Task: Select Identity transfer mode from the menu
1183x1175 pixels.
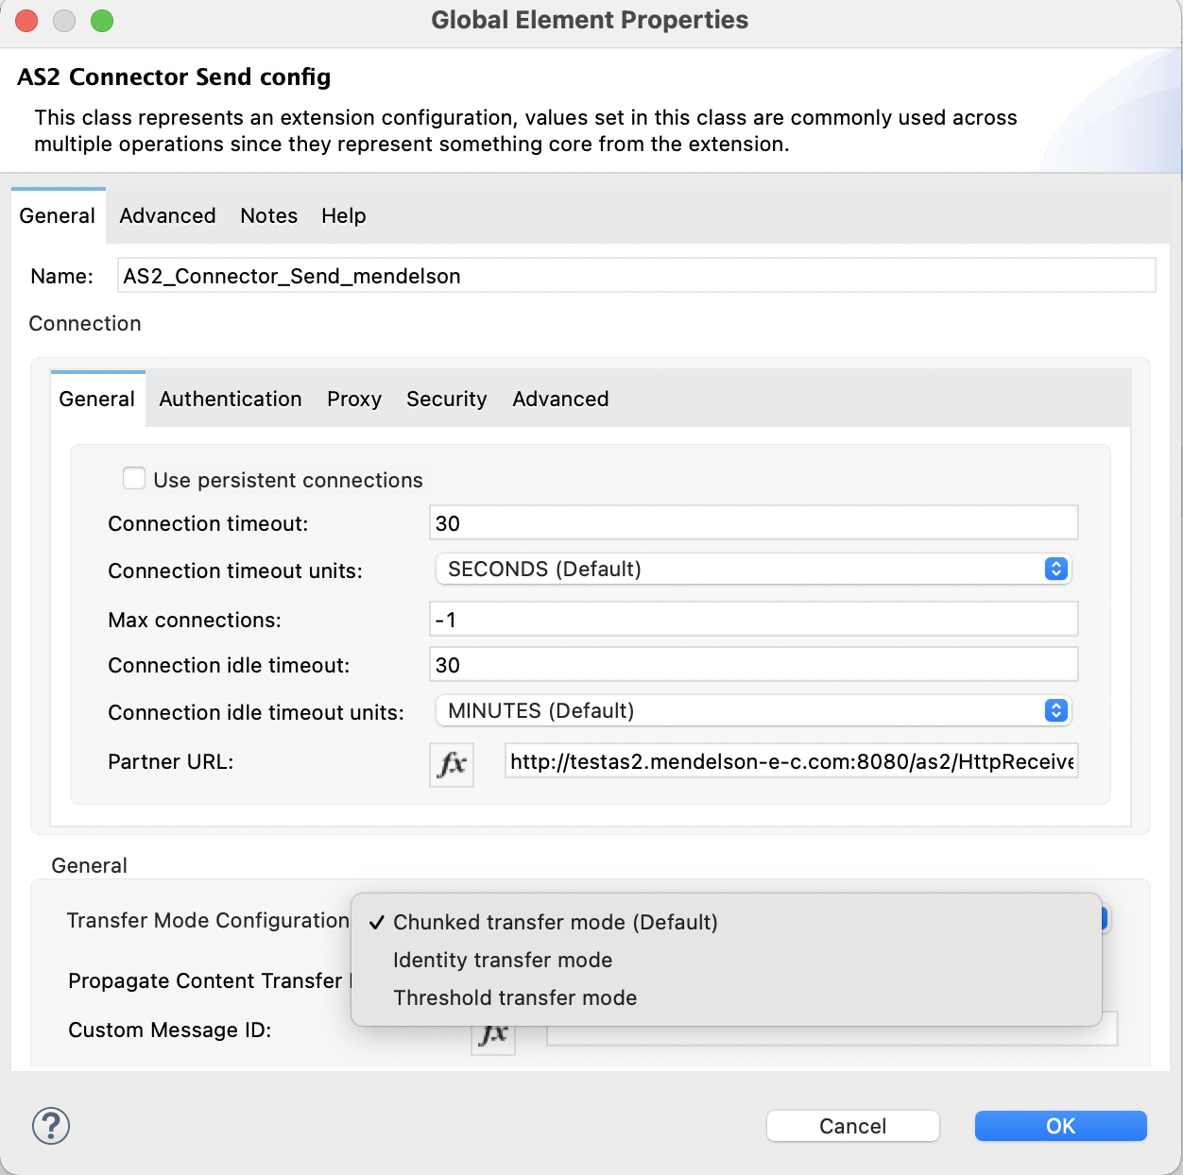Action: 502,960
